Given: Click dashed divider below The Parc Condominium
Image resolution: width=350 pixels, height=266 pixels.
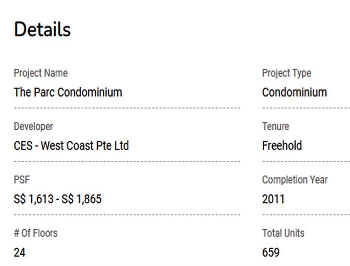Looking at the screenshot, I should click(x=127, y=108).
